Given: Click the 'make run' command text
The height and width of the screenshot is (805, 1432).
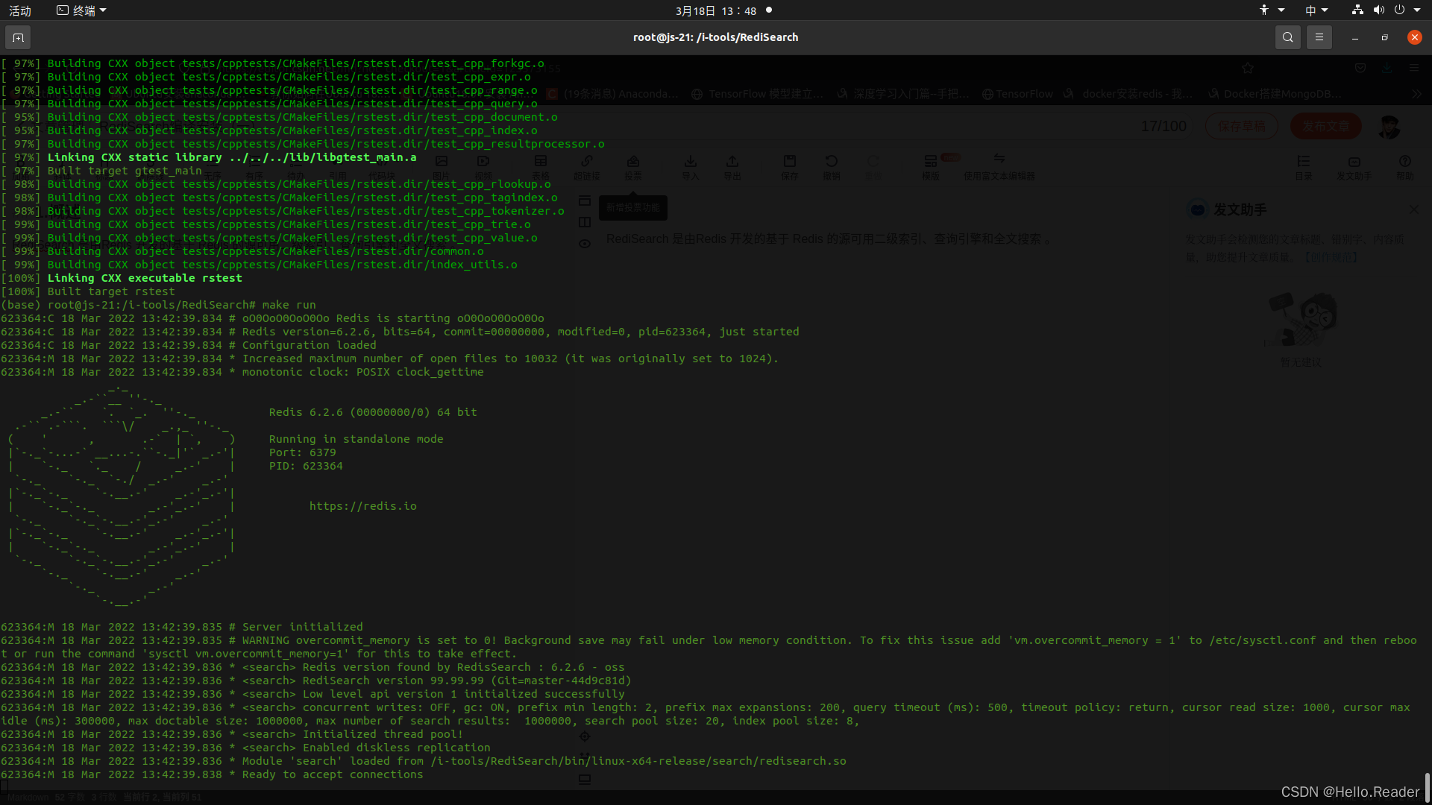Looking at the screenshot, I should (x=289, y=305).
